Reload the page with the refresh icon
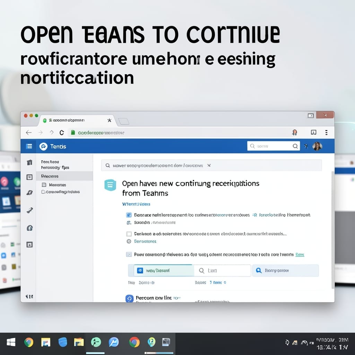The width and height of the screenshot is (355, 355). [x=62, y=132]
